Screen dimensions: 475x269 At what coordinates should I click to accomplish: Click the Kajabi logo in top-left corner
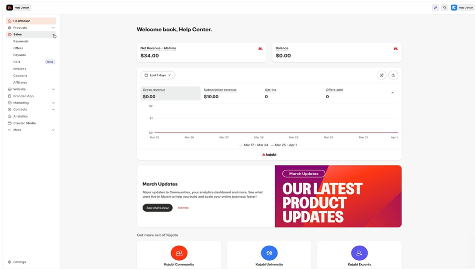[x=10, y=8]
